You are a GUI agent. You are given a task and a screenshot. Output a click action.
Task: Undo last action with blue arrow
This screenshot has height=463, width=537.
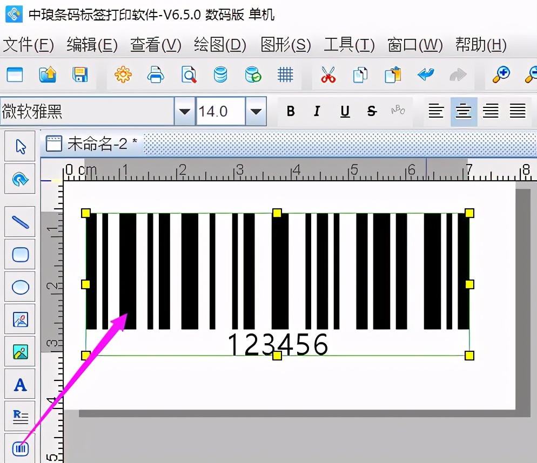[x=426, y=74]
